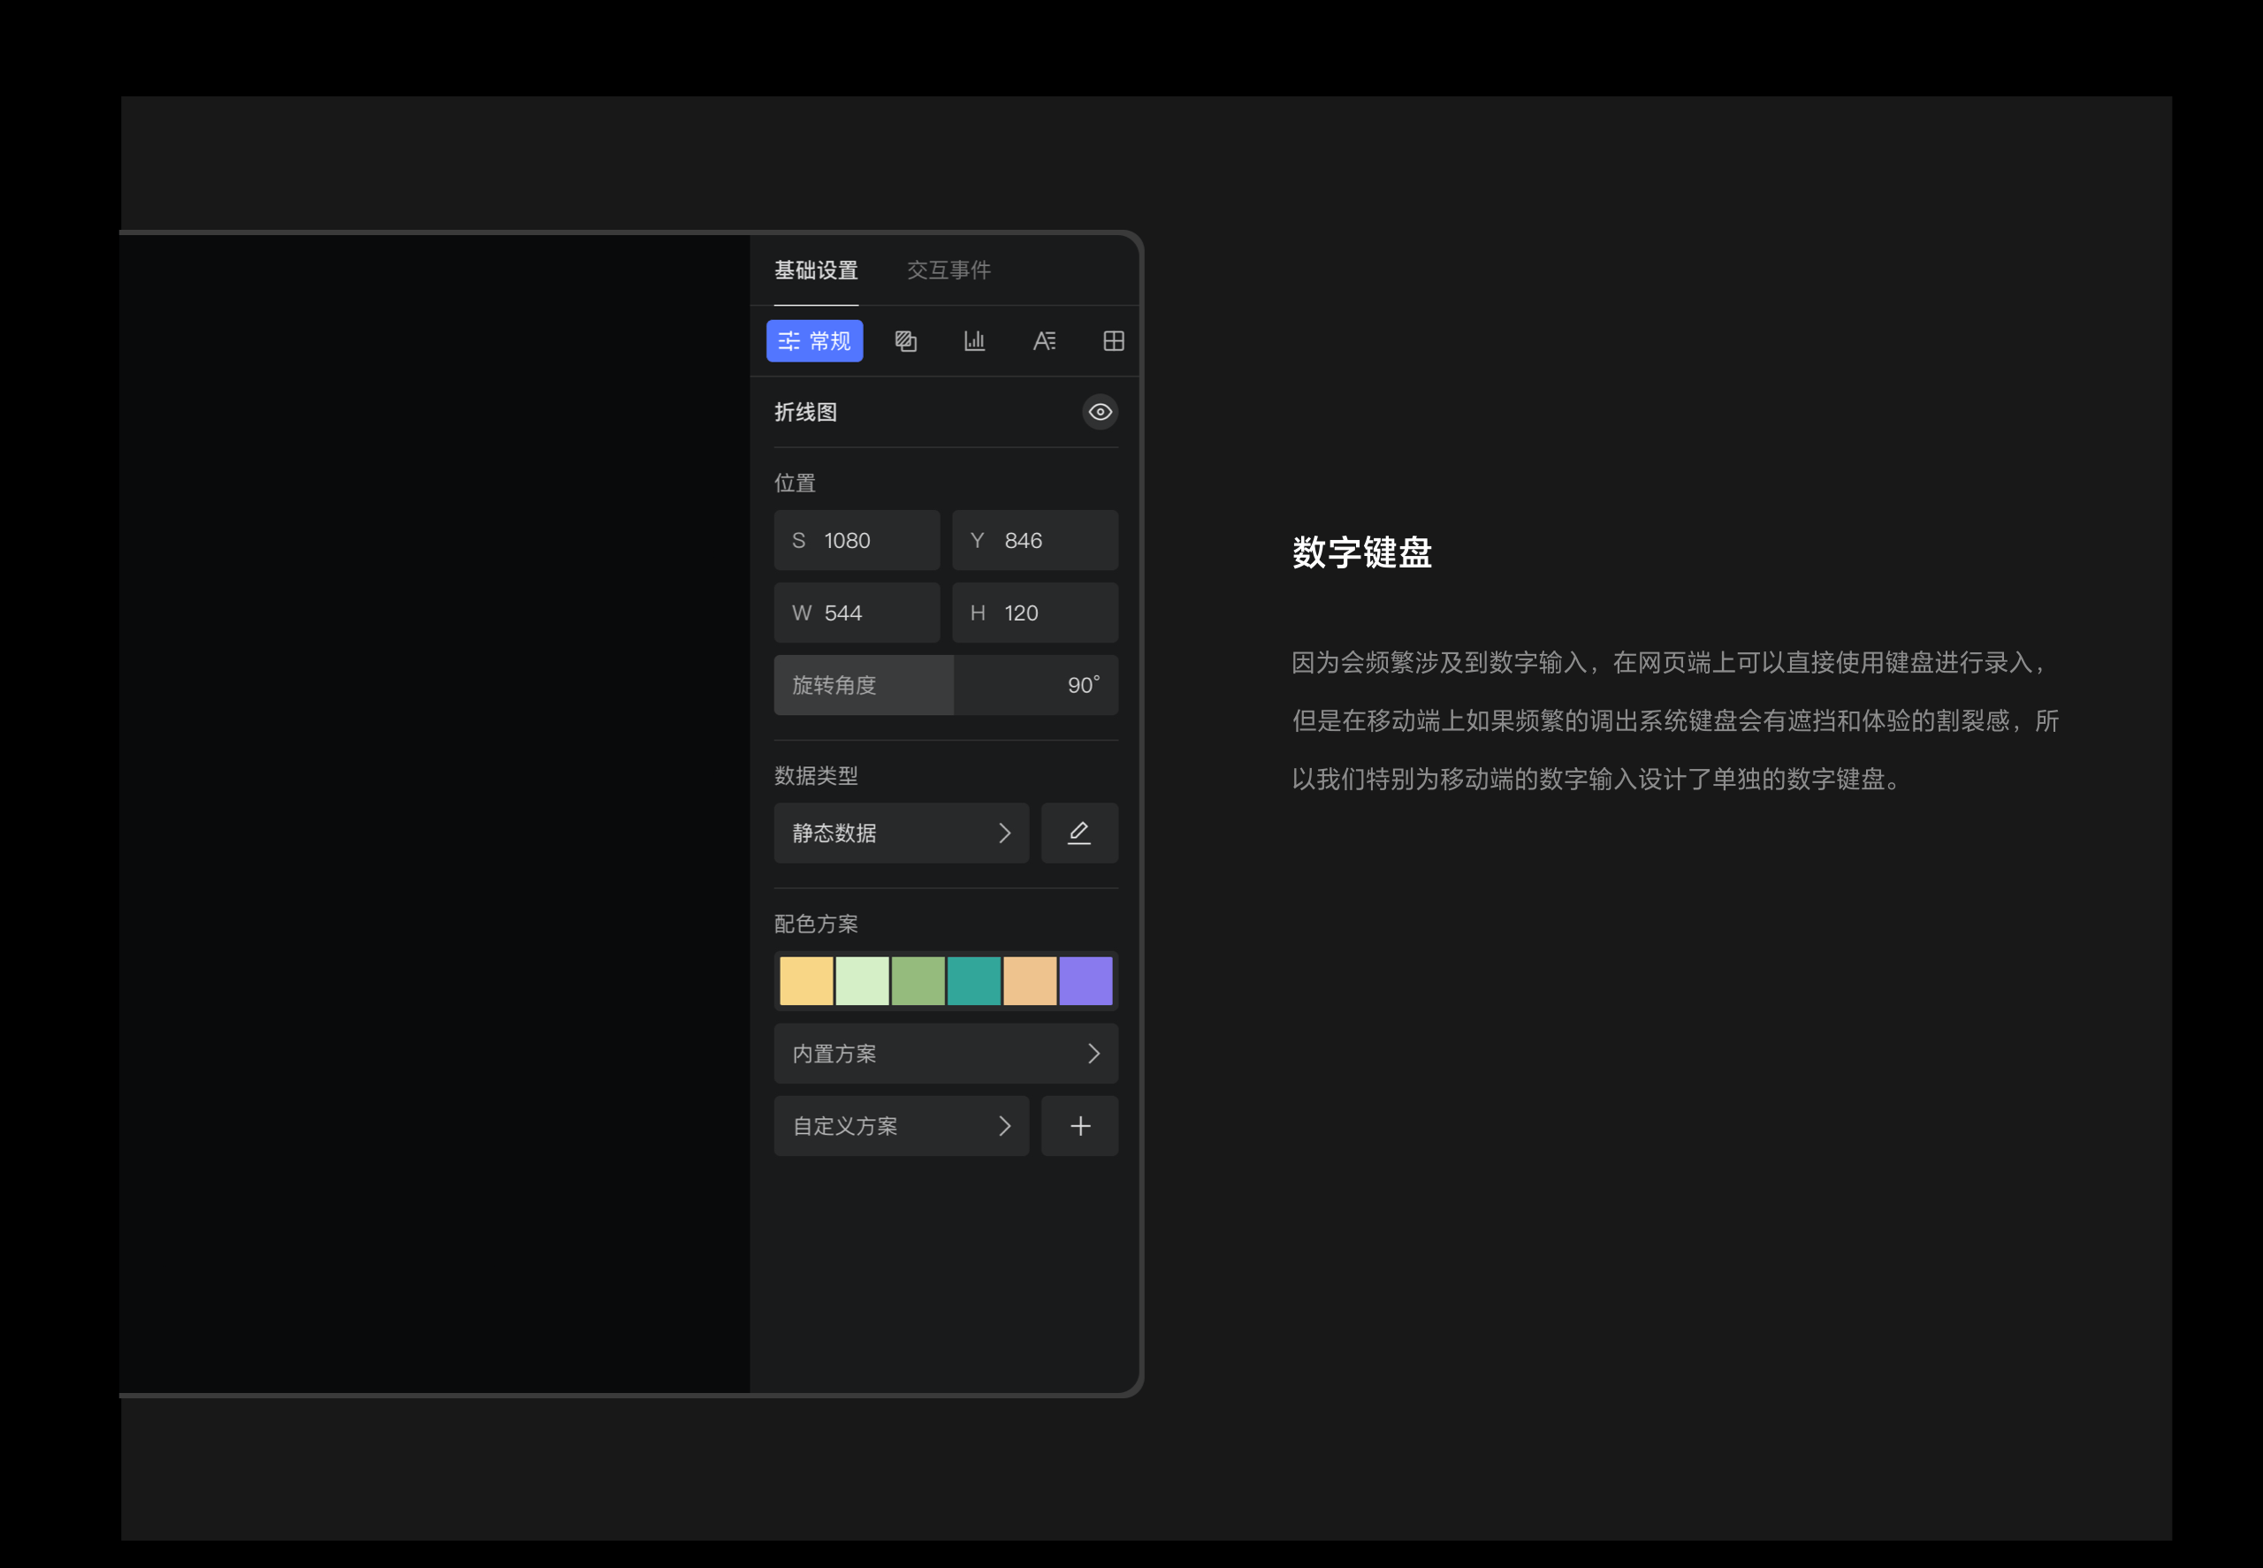Open the 交互事件 tab
The height and width of the screenshot is (1568, 2263).
(x=949, y=270)
